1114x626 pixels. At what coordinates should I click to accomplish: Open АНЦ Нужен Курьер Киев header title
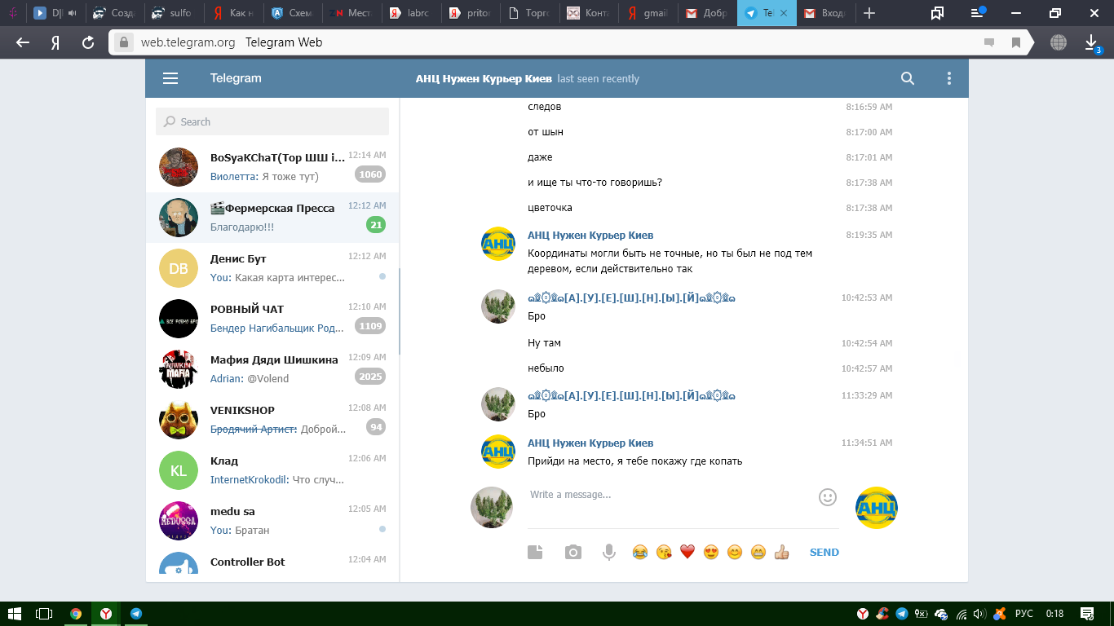click(x=484, y=79)
